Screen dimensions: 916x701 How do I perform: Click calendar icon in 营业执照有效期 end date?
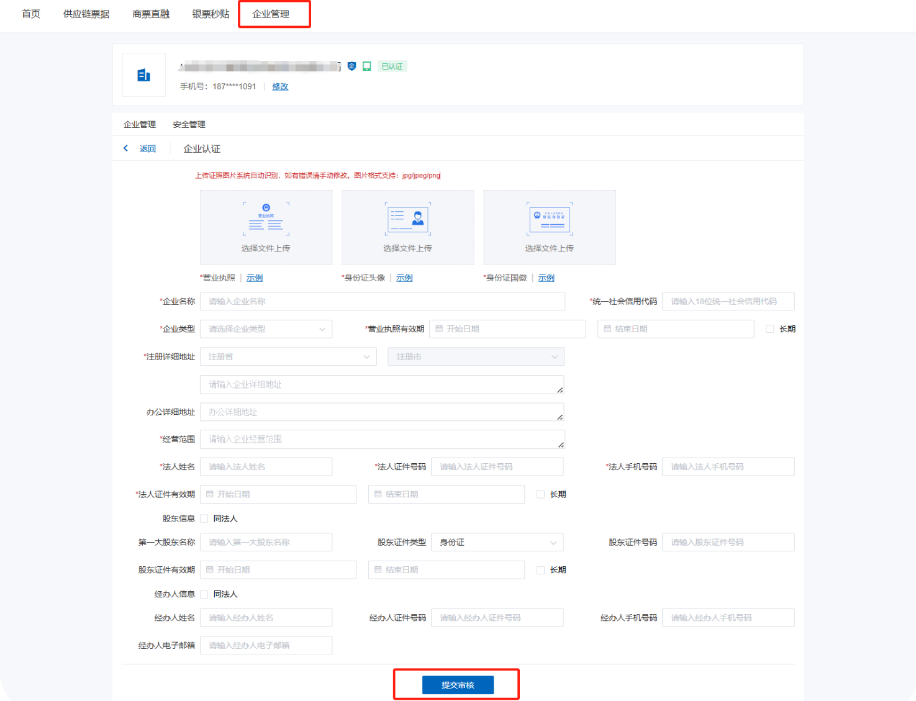607,329
